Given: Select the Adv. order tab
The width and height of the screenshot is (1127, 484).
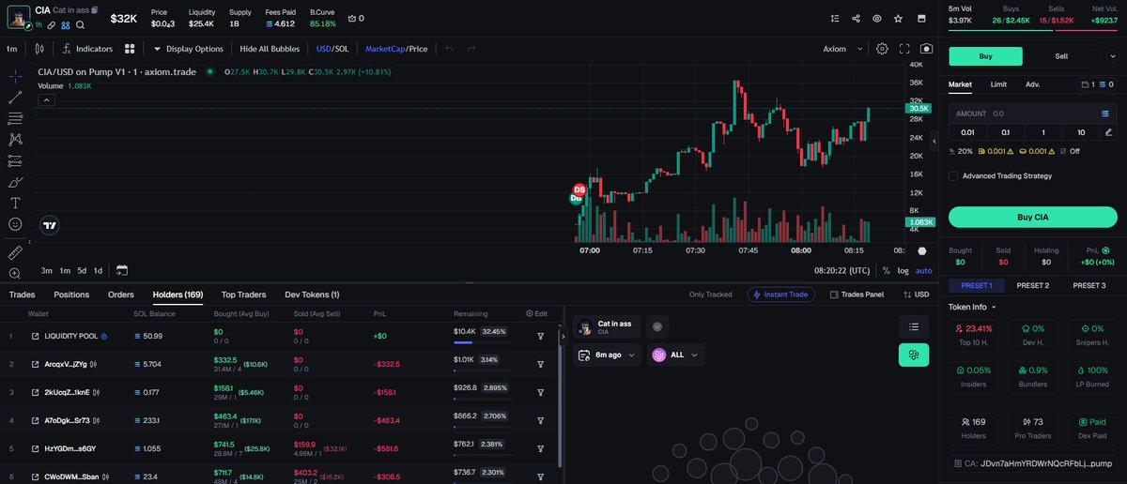Looking at the screenshot, I should tap(1032, 84).
